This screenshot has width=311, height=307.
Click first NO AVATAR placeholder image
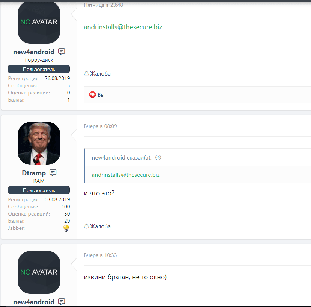click(39, 22)
